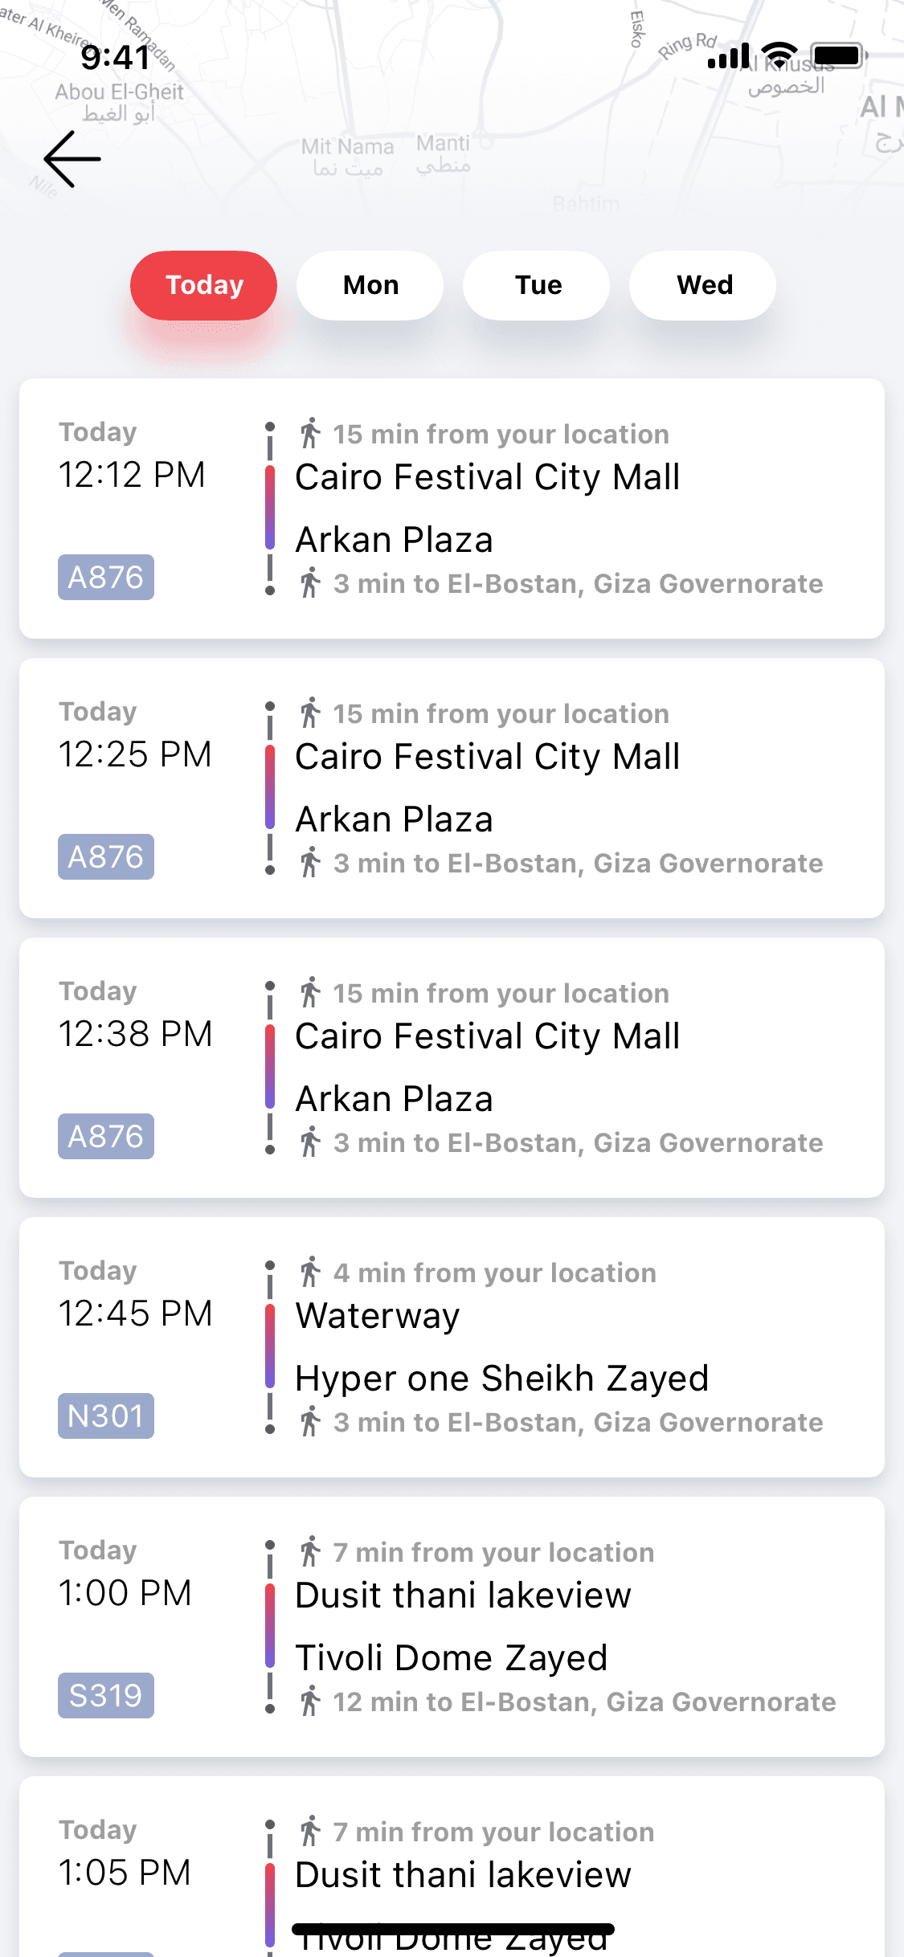Click walking icon beside 4 min from your location
904x1957 pixels.
pos(310,1272)
